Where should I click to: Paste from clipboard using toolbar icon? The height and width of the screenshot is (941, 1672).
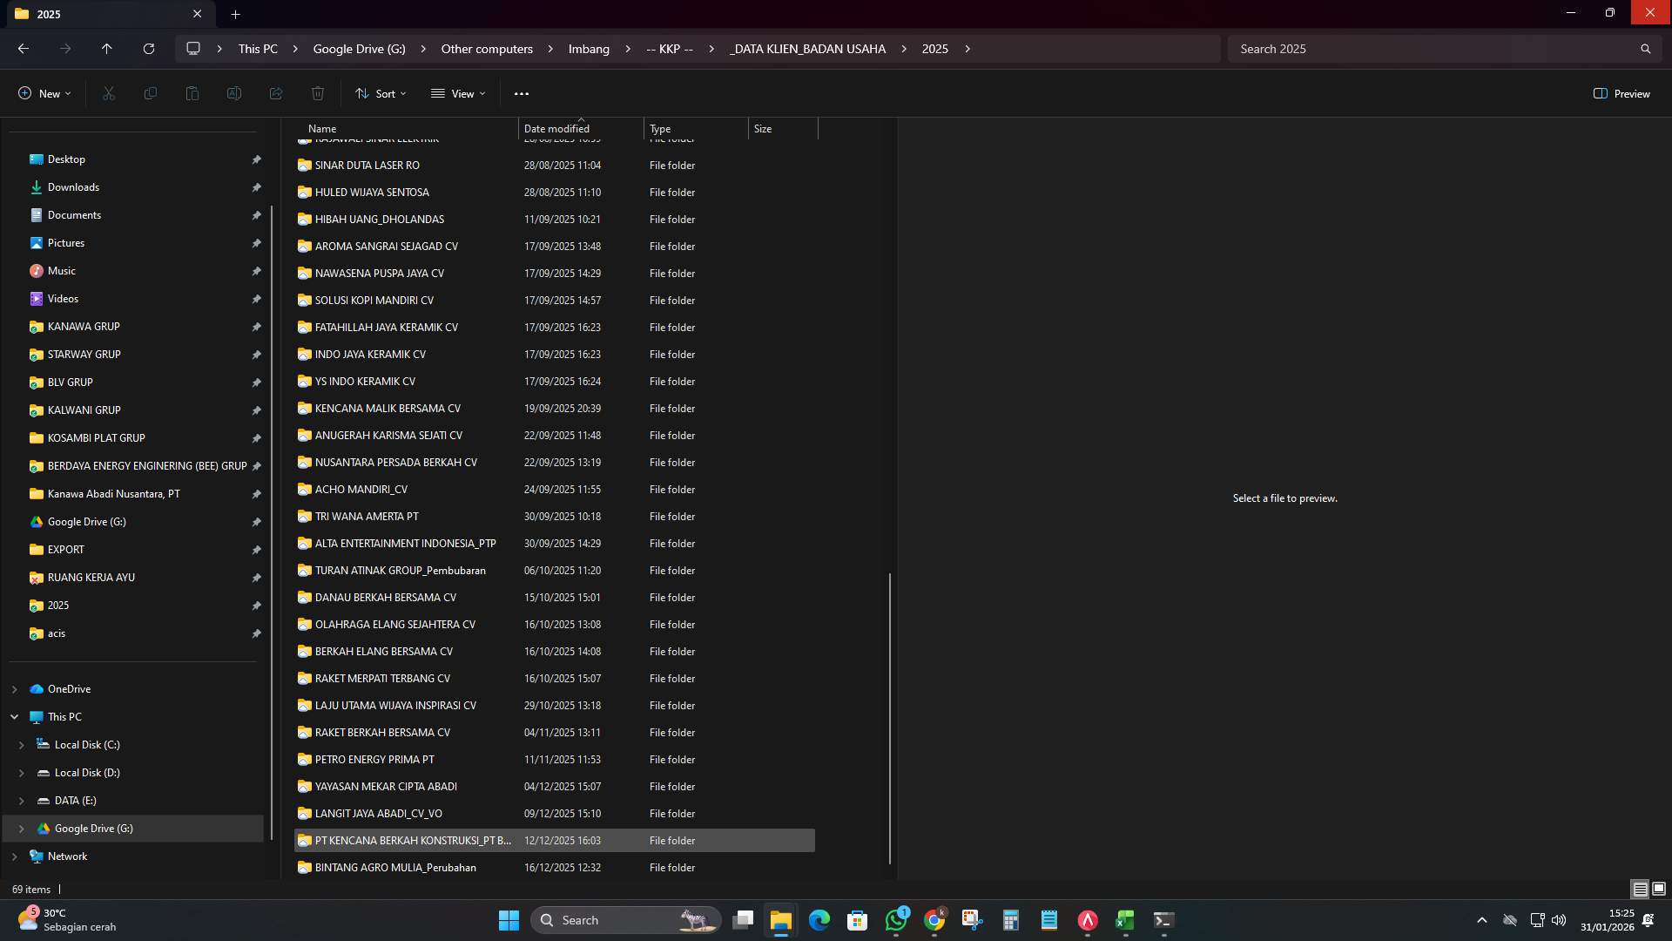[x=192, y=93]
